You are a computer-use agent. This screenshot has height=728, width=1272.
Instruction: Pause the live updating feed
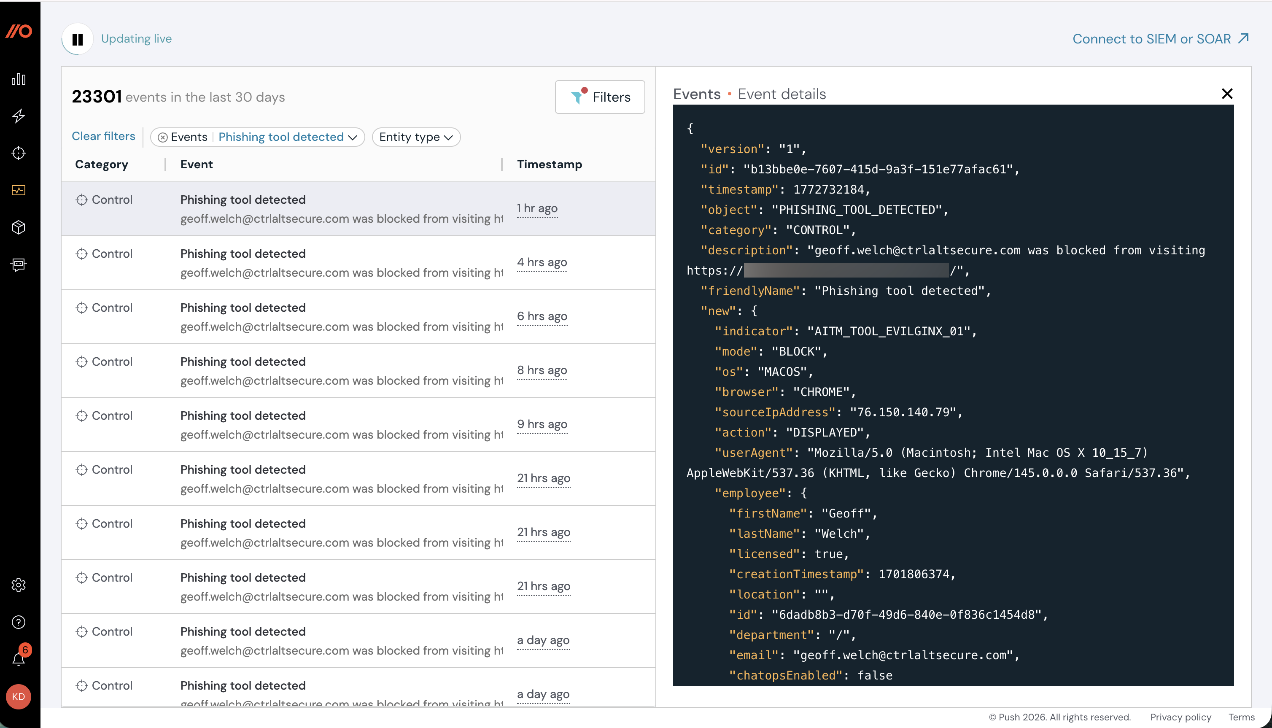78,38
